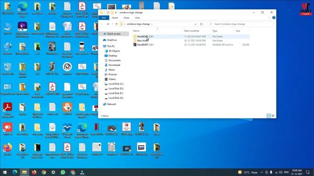Go up one folder level
The image size is (314, 176).
[x=116, y=24]
